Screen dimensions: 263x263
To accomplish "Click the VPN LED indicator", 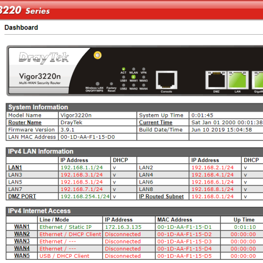I will [144, 69].
